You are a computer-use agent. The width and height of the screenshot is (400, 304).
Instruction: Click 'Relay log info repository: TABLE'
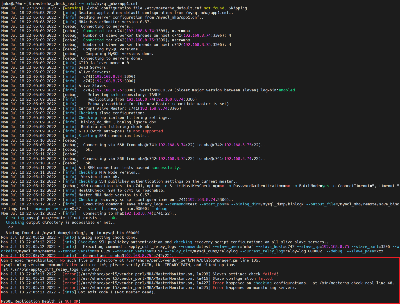point(124,95)
